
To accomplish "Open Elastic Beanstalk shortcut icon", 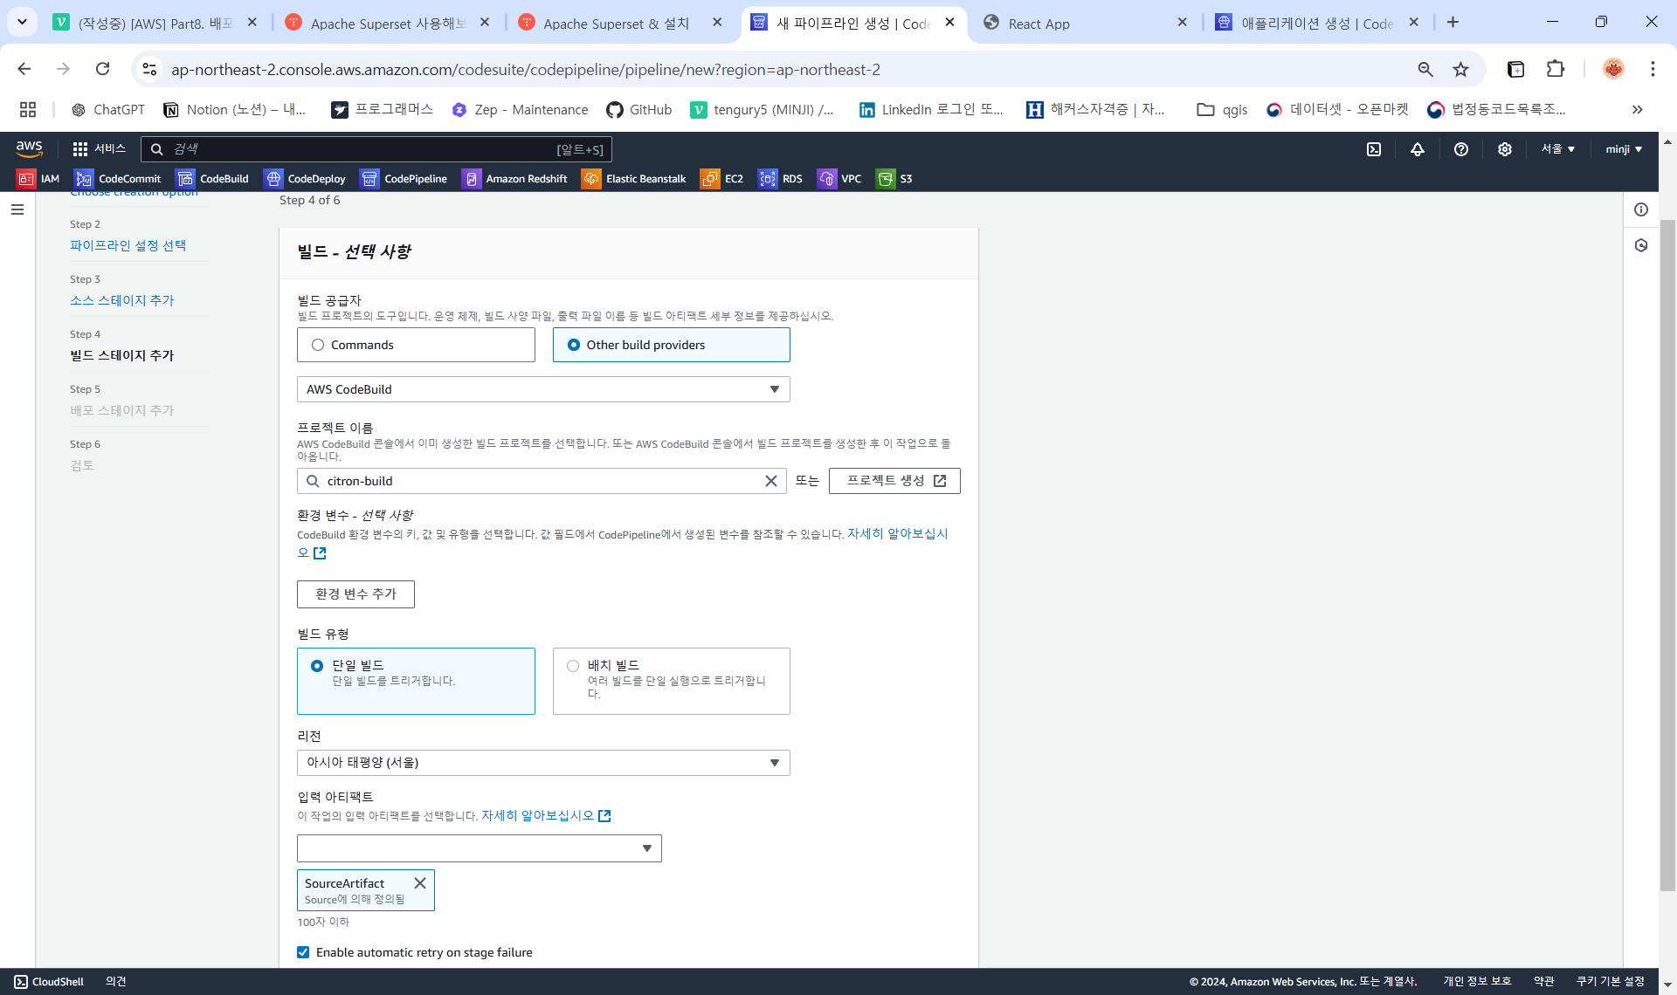I will click(591, 179).
